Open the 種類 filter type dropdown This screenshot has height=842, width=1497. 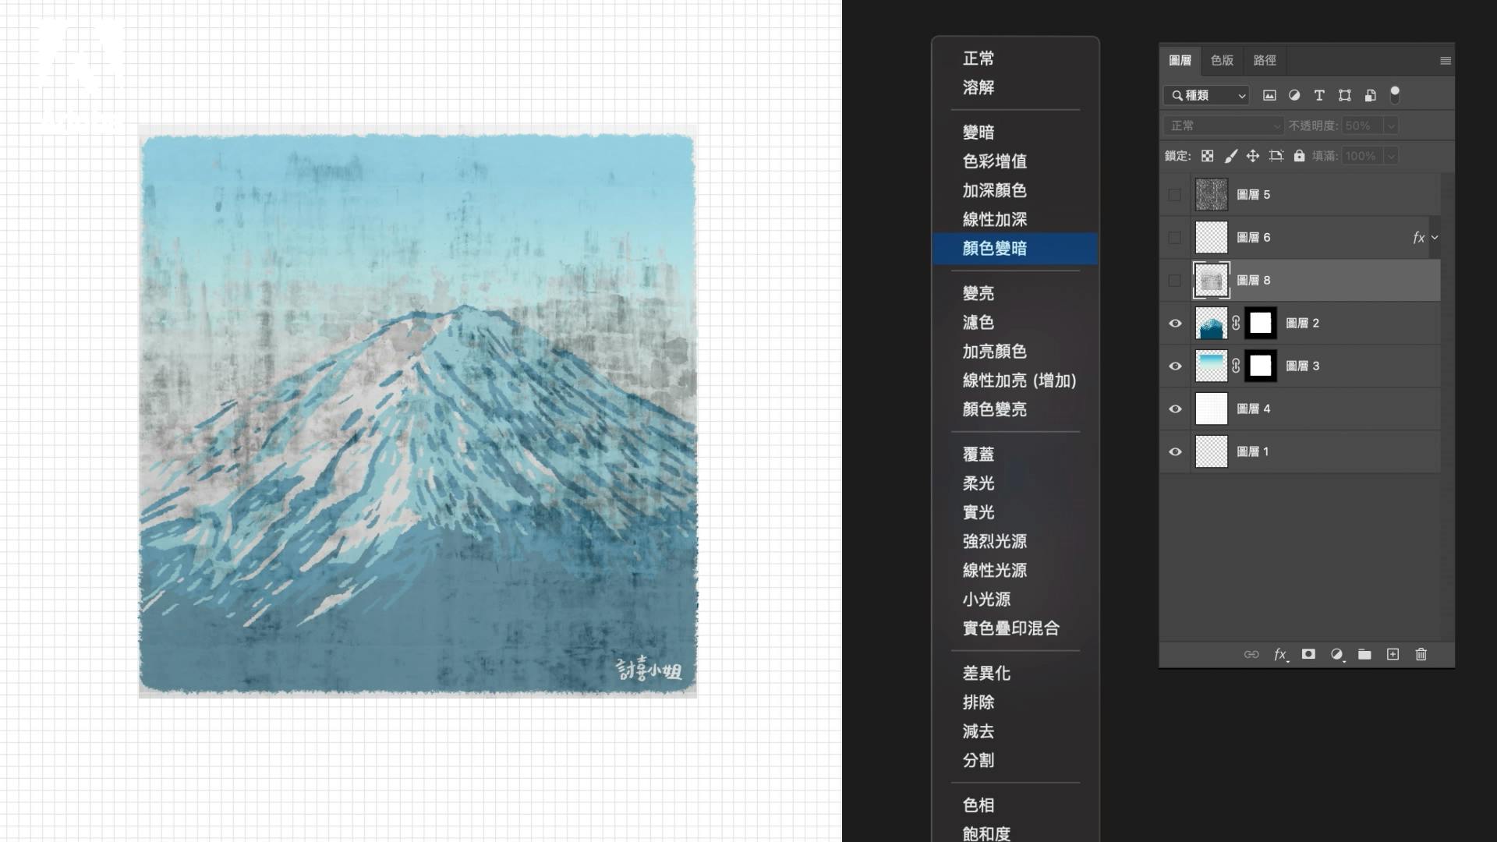[x=1207, y=95]
